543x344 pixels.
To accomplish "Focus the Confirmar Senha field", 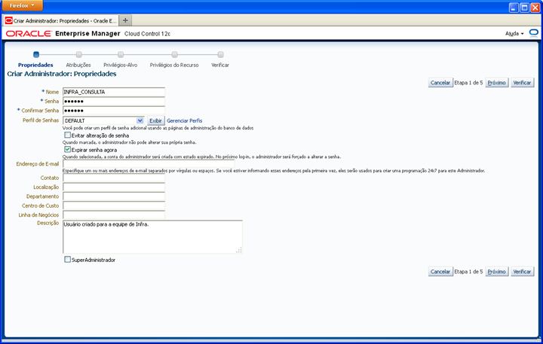I will click(114, 111).
